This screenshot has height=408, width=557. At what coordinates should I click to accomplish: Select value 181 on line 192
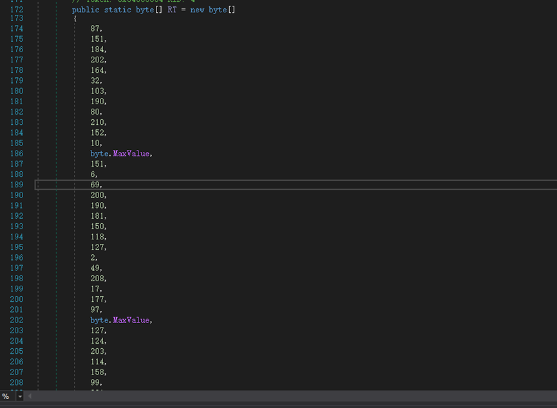97,216
